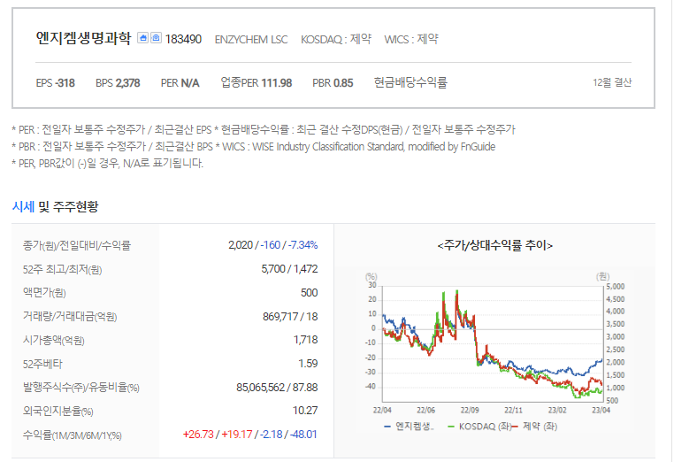This screenshot has height=462, width=674.
Task: Click the 거래량/거래대금 row label
Action: coord(70,317)
